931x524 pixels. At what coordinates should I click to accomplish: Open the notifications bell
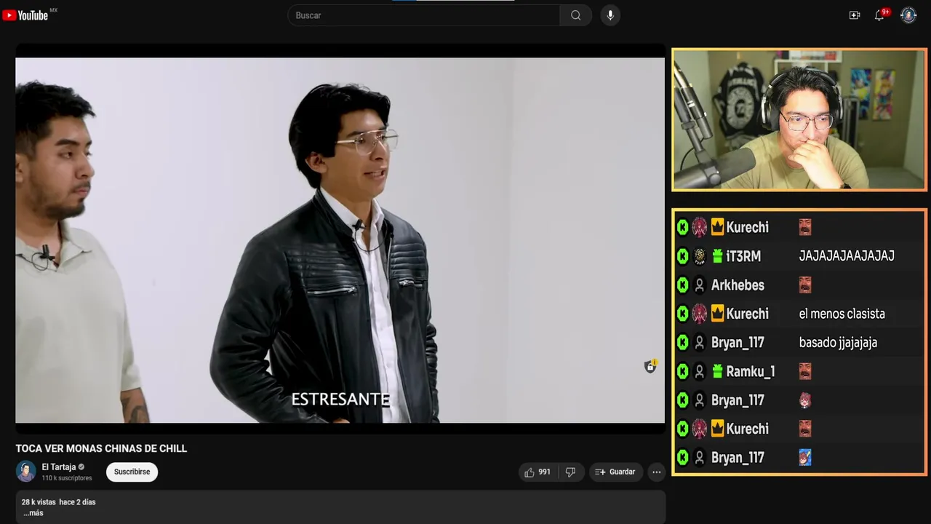[x=879, y=15]
